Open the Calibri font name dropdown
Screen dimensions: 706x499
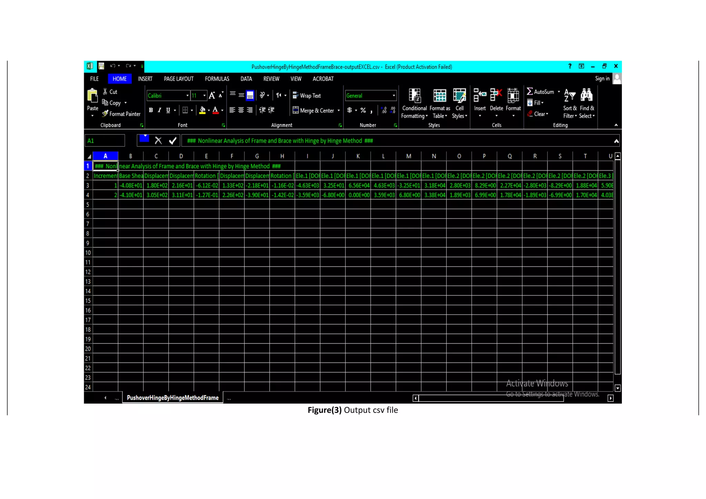(188, 95)
